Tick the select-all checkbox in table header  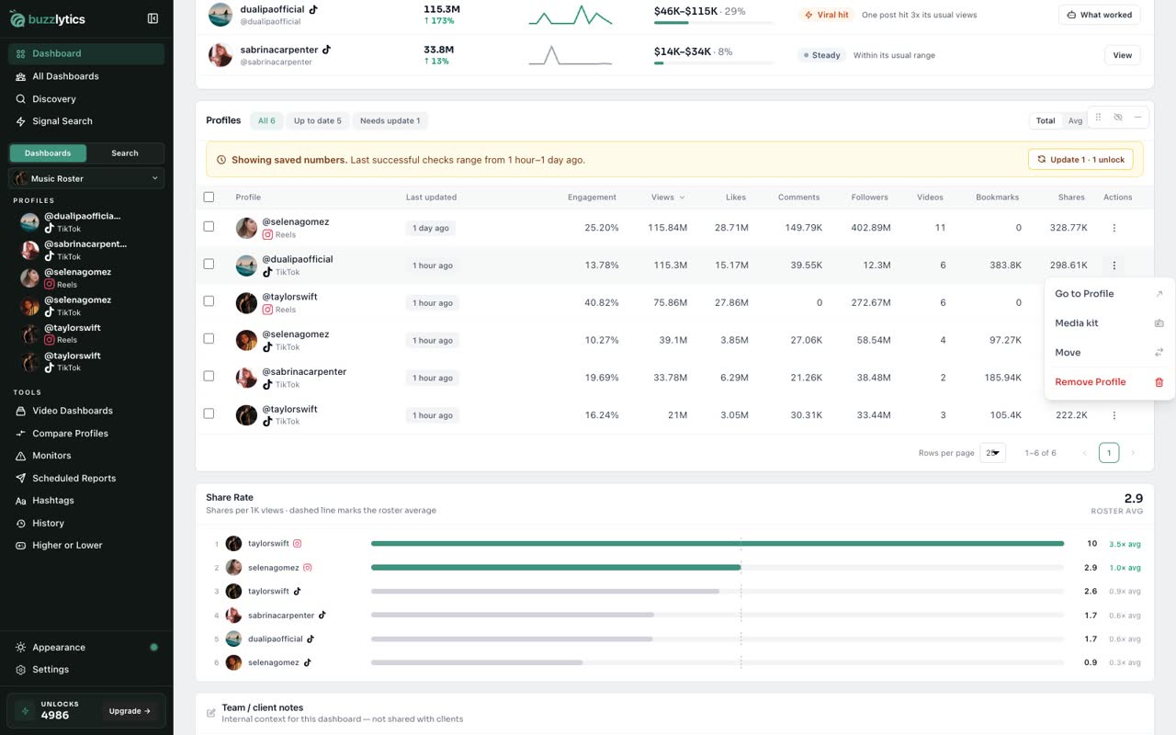point(209,197)
